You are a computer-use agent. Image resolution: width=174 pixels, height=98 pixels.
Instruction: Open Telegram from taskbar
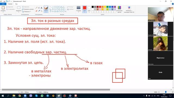point(48,96)
